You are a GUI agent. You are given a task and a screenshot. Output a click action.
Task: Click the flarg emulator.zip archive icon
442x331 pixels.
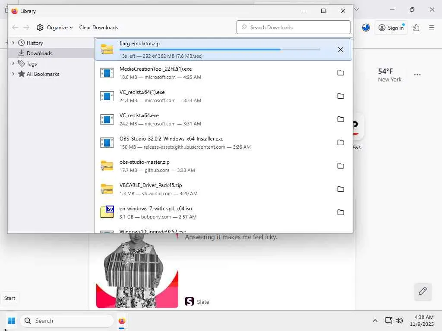coord(107,50)
